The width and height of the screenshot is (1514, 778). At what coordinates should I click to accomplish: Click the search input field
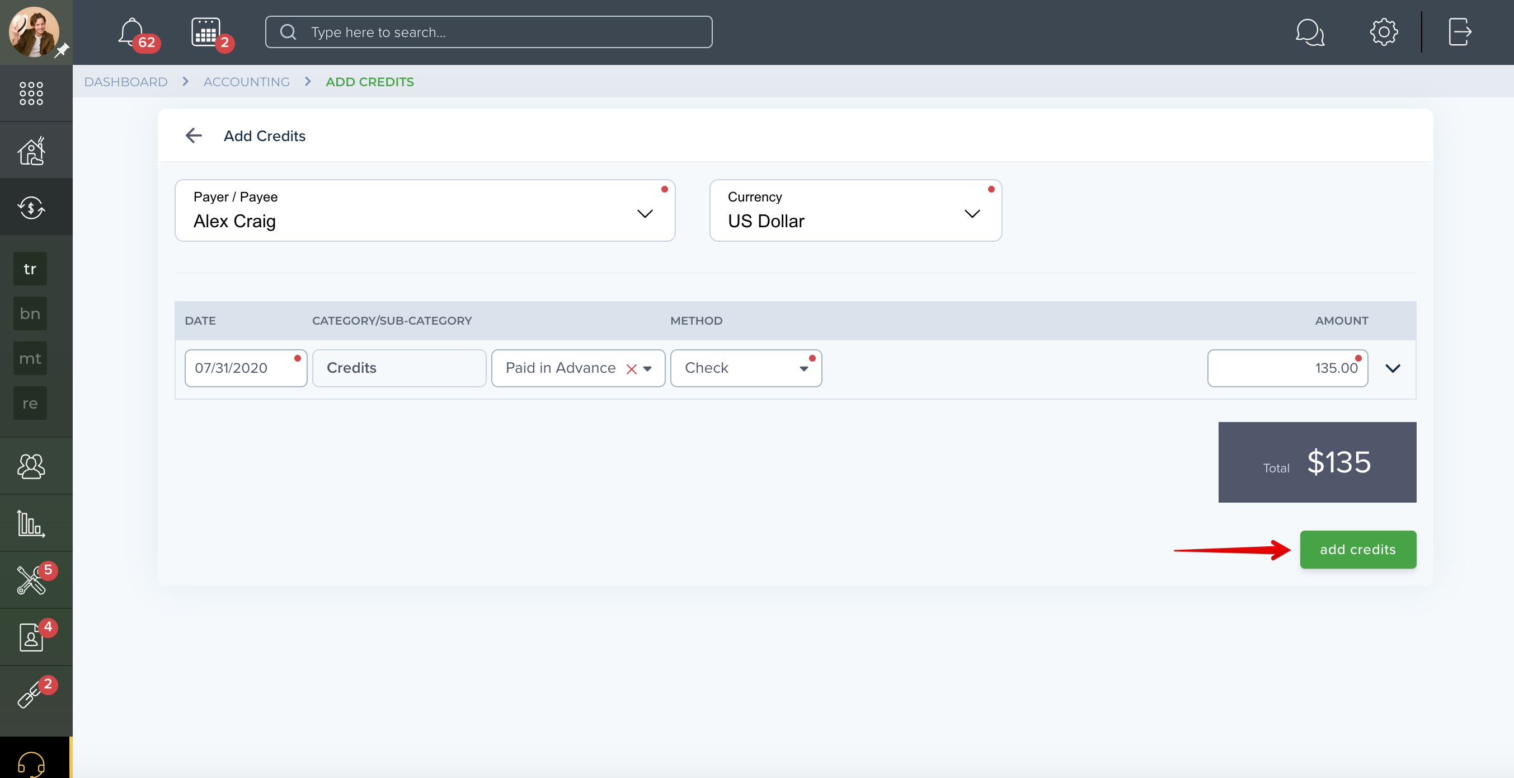click(x=488, y=32)
